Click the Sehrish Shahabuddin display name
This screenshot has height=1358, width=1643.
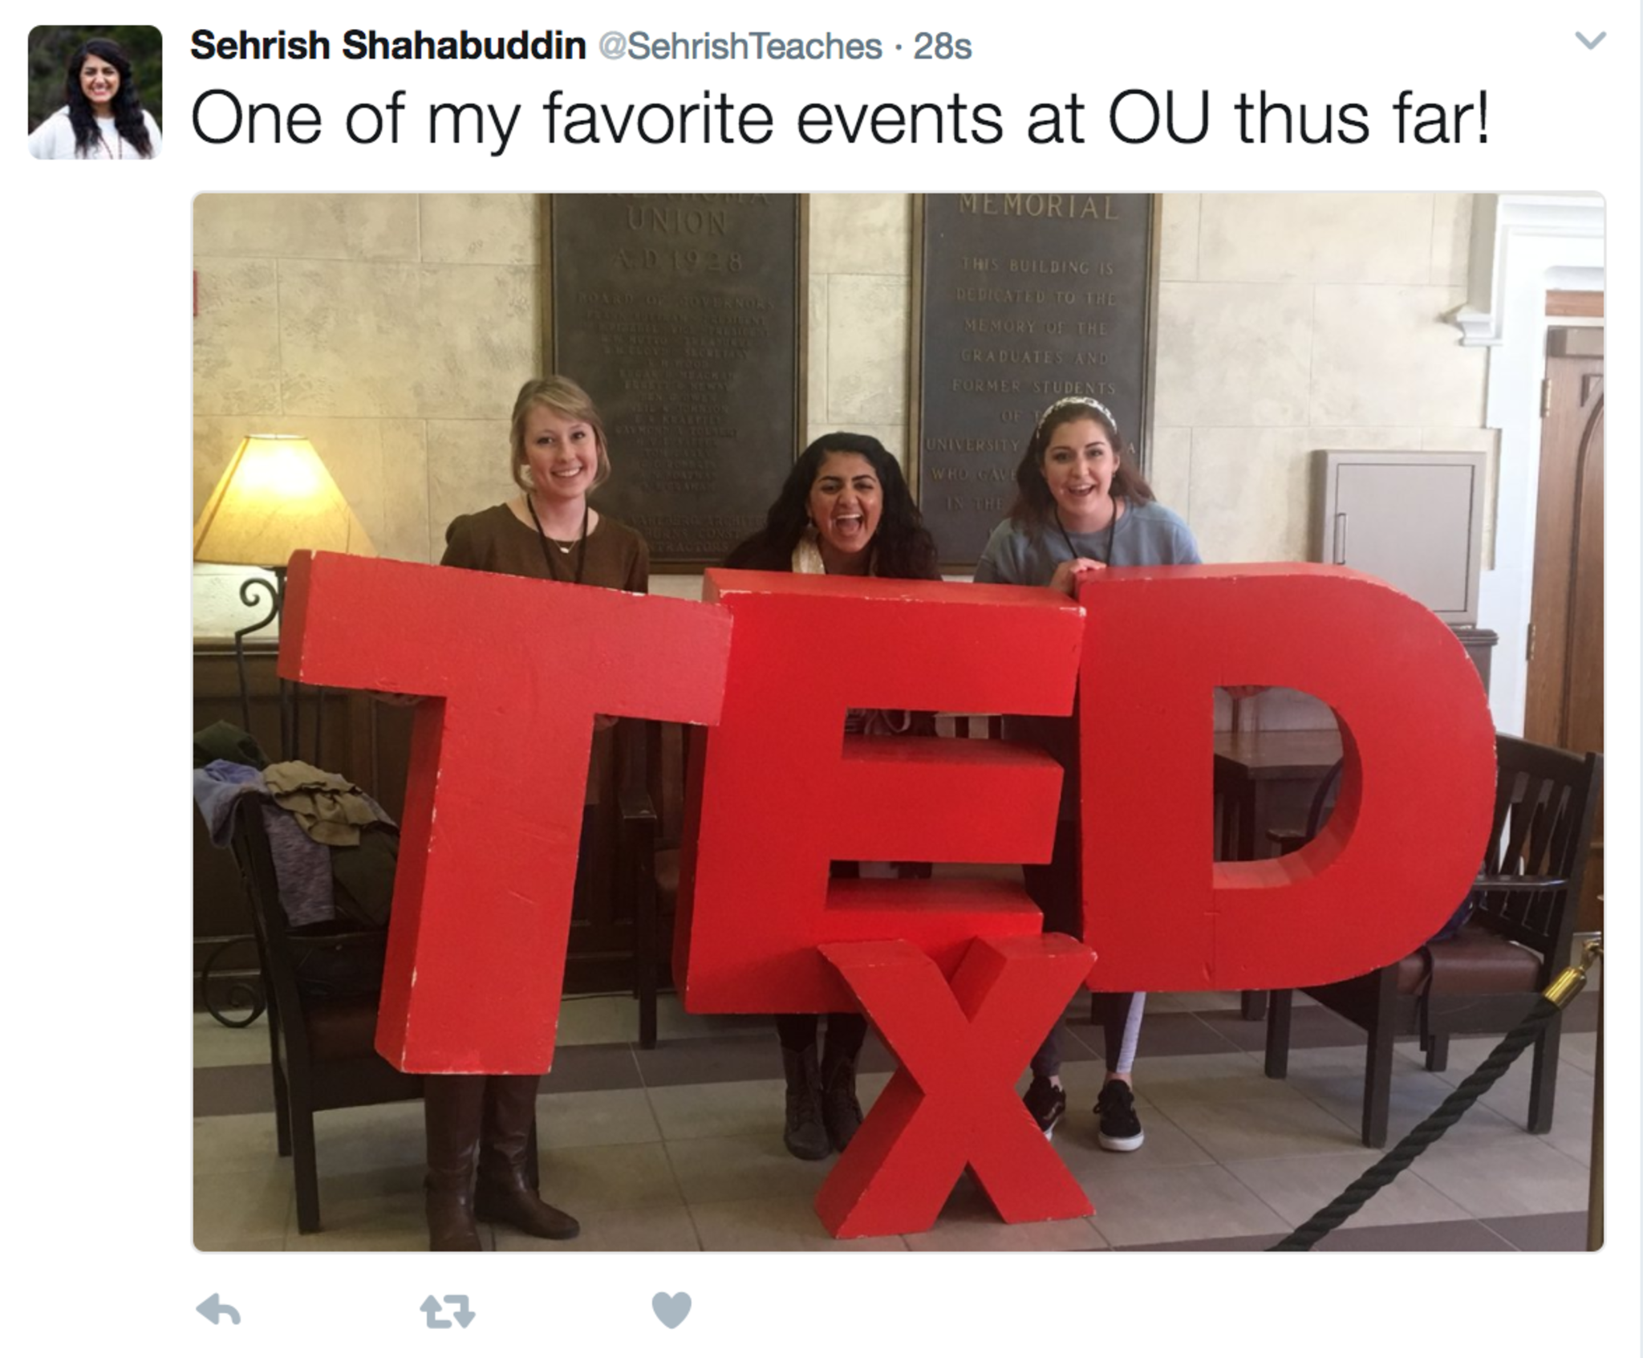(x=388, y=46)
